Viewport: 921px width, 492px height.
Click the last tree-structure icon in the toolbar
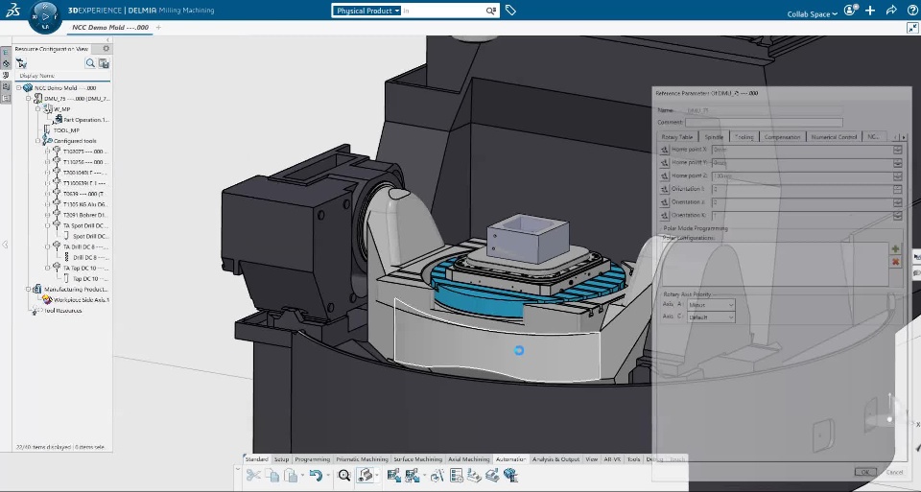[510, 475]
